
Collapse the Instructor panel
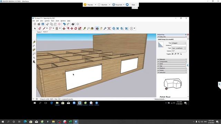pos(172,73)
